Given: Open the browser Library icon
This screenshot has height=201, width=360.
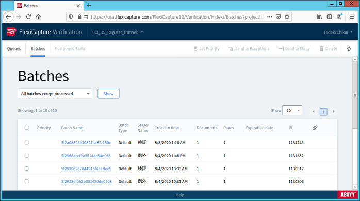Looking at the screenshot, I should (319, 16).
